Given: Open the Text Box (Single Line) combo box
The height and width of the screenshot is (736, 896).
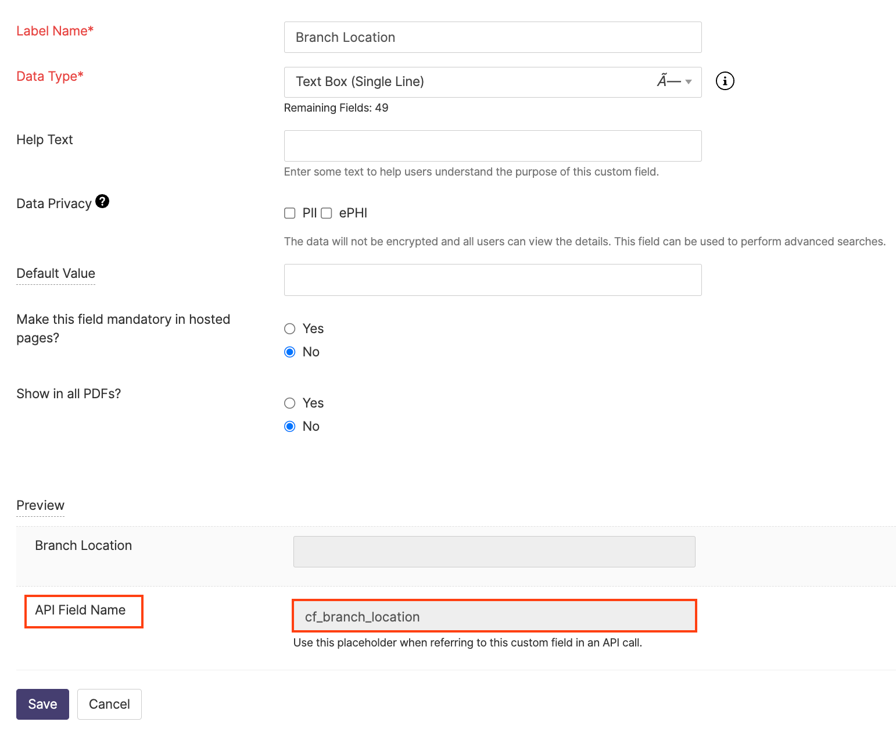Looking at the screenshot, I should 465,82.
